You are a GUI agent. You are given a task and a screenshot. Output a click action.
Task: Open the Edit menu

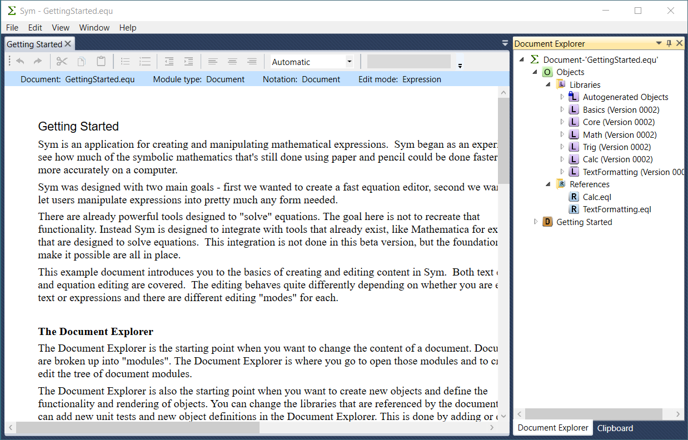(x=35, y=28)
